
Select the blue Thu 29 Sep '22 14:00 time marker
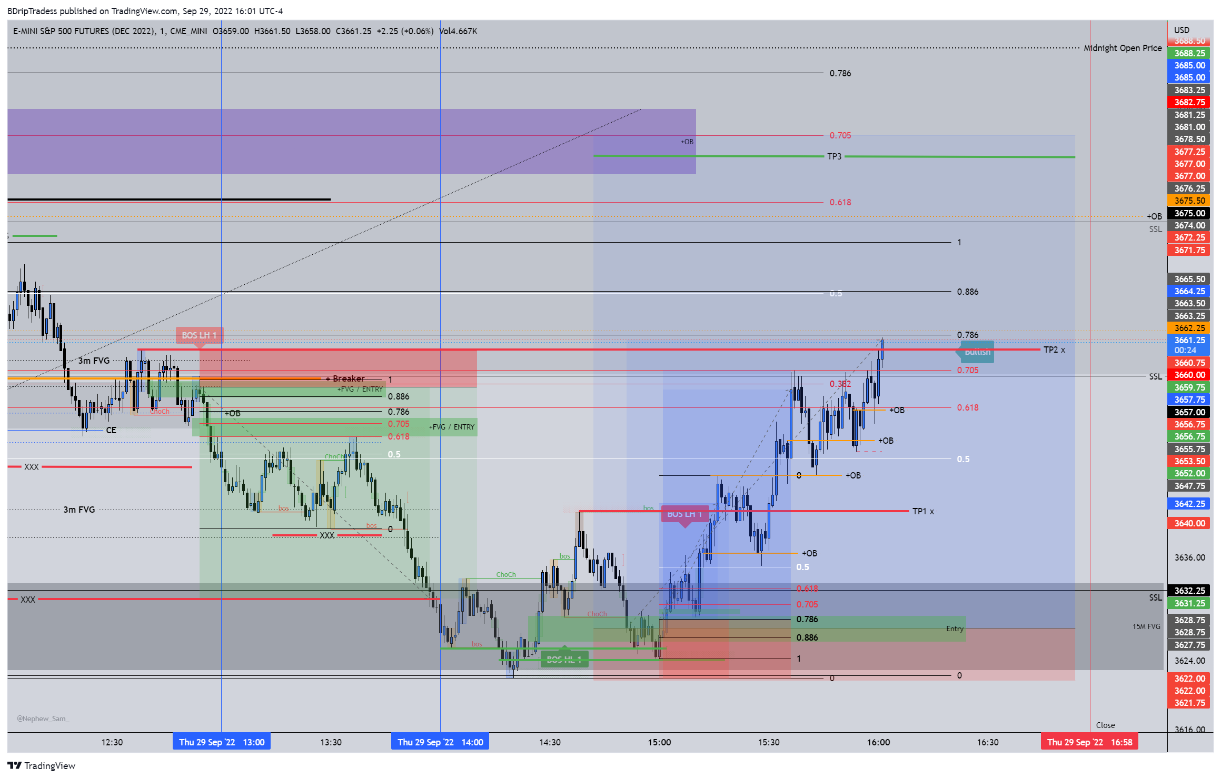pyautogui.click(x=440, y=742)
